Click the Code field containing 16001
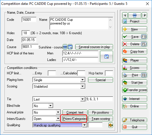This screenshot has height=135, width=152. [29, 20]
